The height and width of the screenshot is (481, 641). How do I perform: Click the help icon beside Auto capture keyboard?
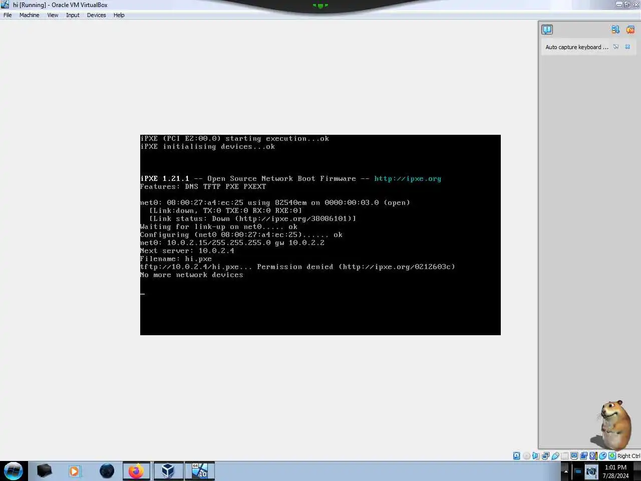(616, 47)
